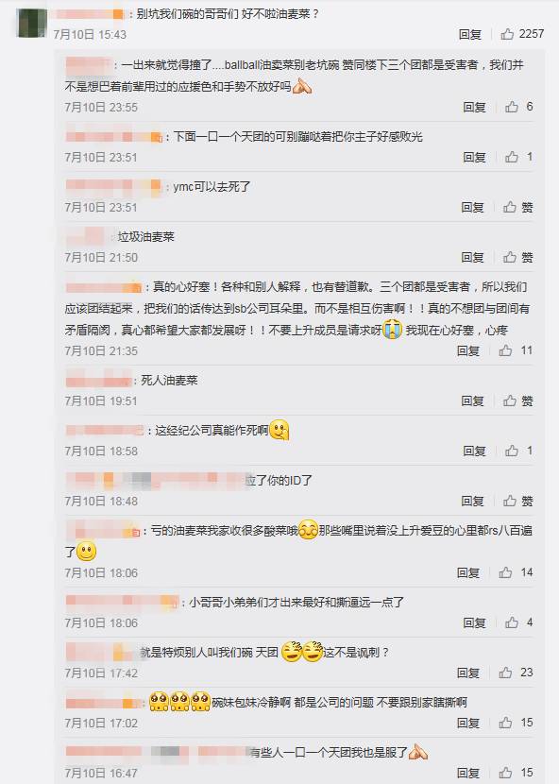559x784 pixels.
Task: Reply to '应了你的ID了' comment
Action: [472, 501]
